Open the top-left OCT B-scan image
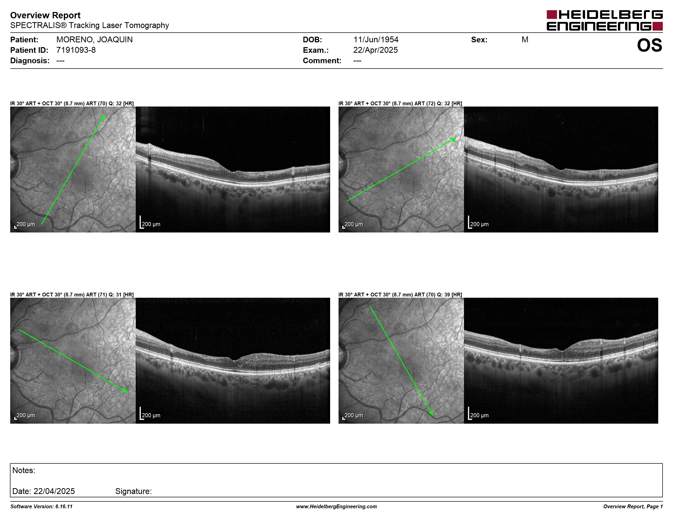Image resolution: width=673 pixels, height=520 pixels. pos(233,170)
